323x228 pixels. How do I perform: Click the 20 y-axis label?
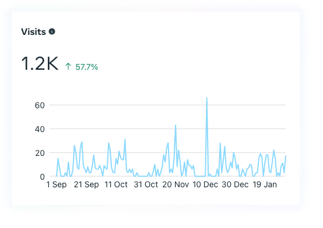pos(40,153)
